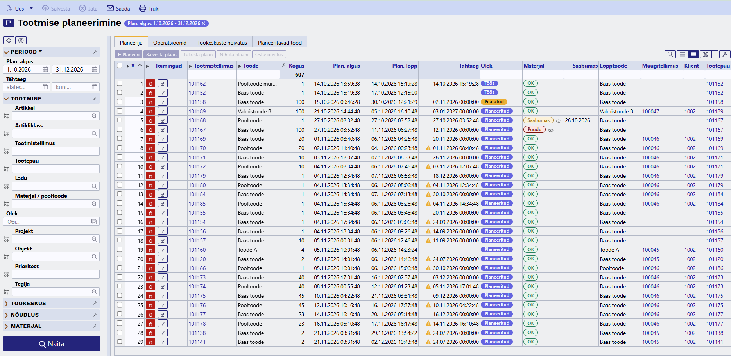Delete row 1 using the red trash icon
Image resolution: width=731 pixels, height=356 pixels.
(150, 83)
